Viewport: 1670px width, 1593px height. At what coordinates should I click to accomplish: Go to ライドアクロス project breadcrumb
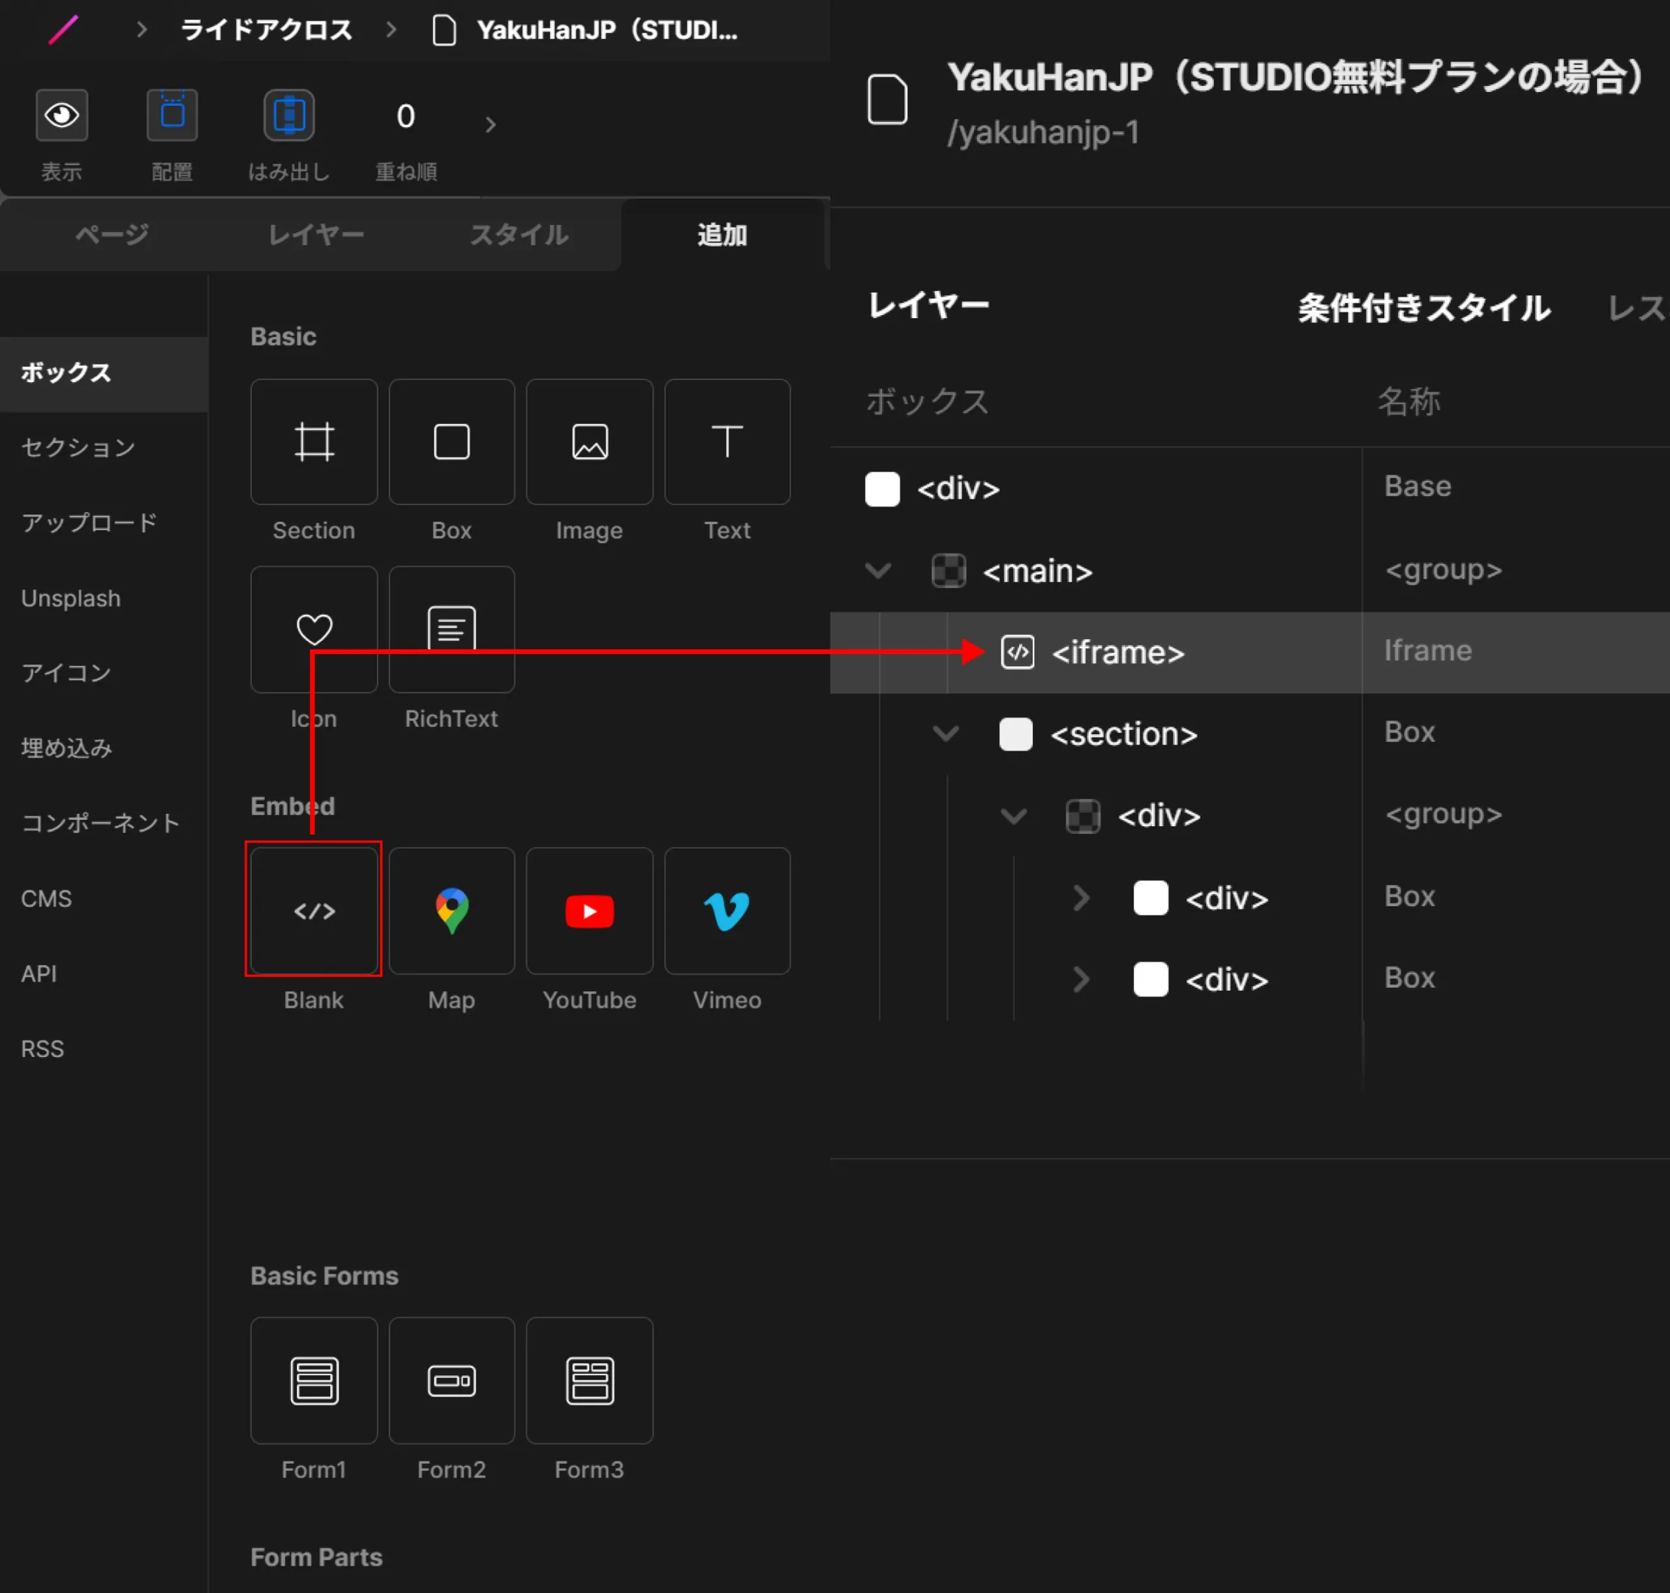click(x=266, y=31)
